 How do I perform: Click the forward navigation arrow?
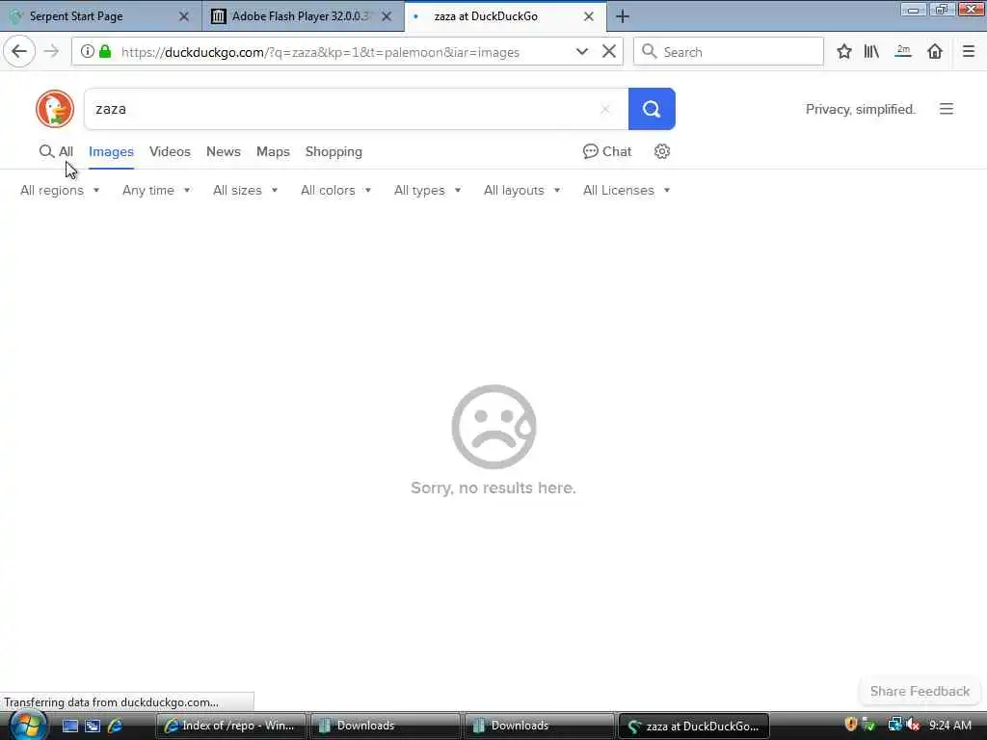coord(52,52)
